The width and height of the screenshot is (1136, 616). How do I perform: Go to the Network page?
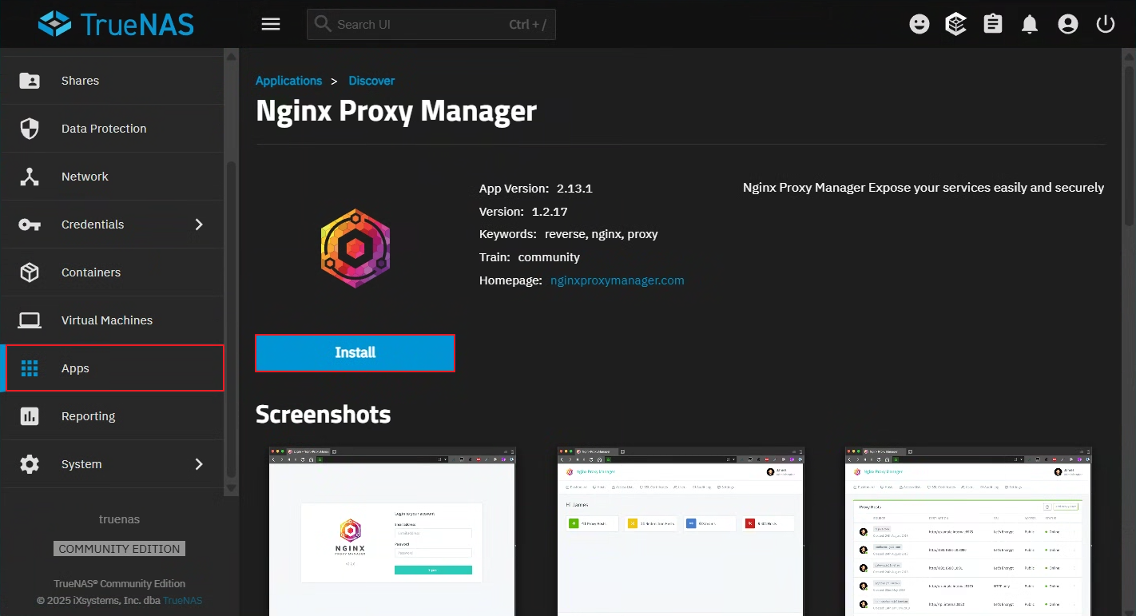(112, 177)
